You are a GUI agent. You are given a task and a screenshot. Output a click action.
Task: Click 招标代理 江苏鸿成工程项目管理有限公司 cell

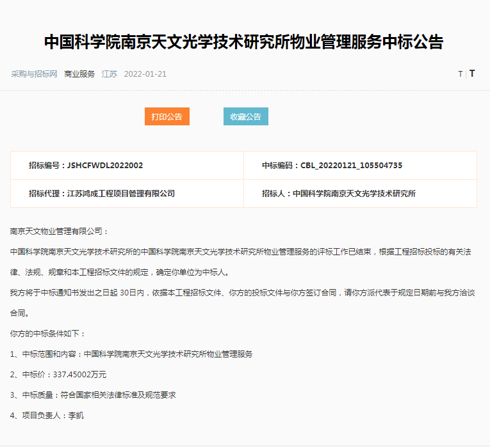(x=127, y=193)
